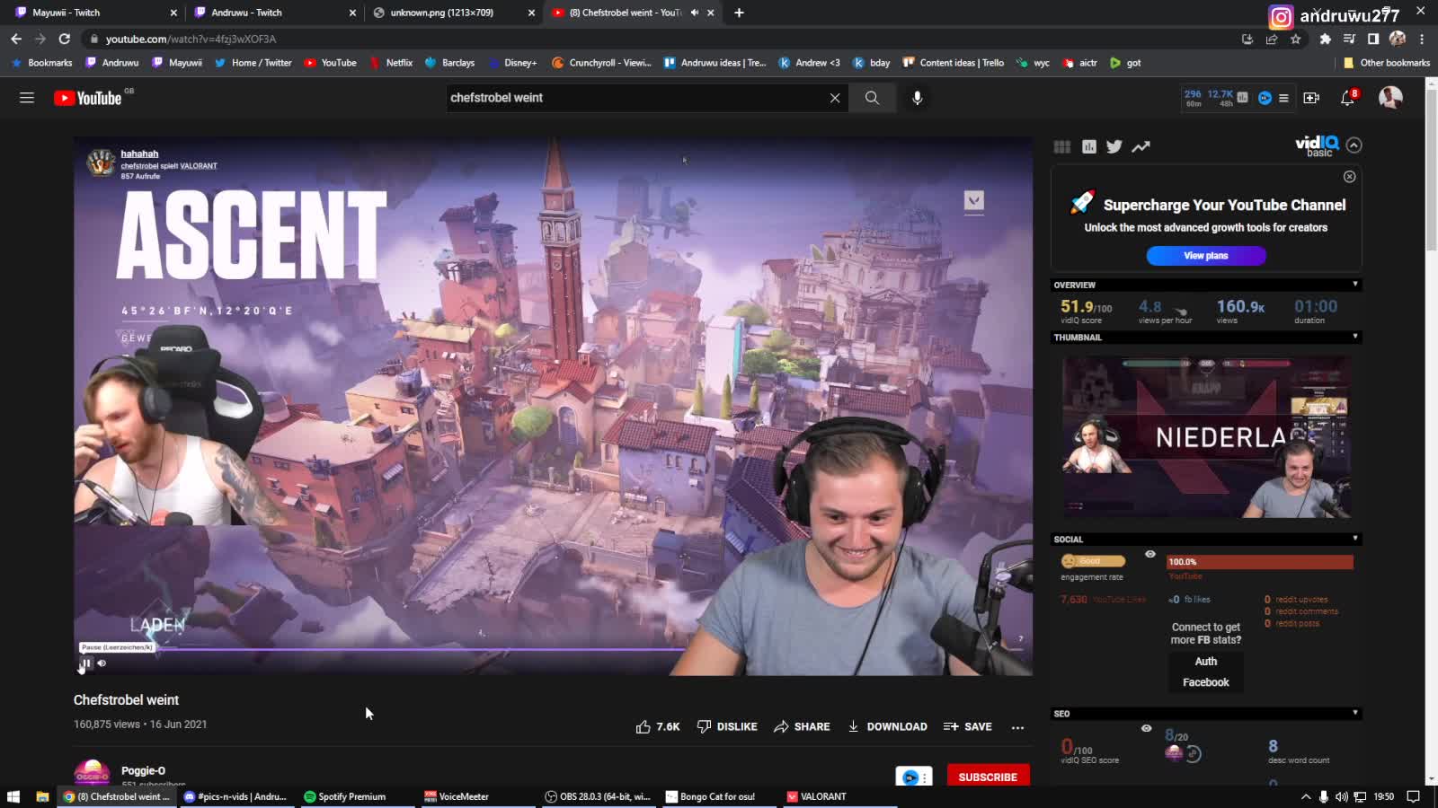Click vidIQ toolbar hamburger menu icon
The height and width of the screenshot is (808, 1438).
pyautogui.click(x=1283, y=98)
